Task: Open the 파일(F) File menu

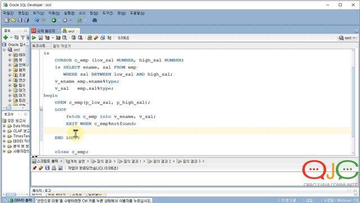Action: (8, 13)
